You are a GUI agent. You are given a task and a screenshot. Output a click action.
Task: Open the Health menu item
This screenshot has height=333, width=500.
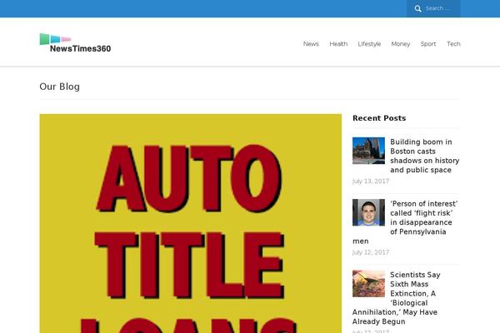(x=338, y=44)
